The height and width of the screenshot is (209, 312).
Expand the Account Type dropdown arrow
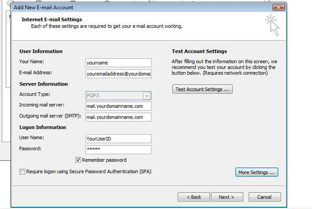pyautogui.click(x=147, y=96)
